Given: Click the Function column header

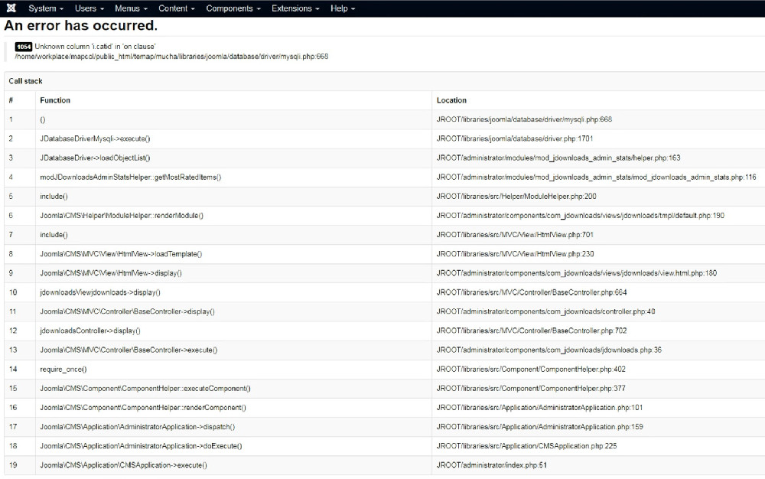Looking at the screenshot, I should coord(55,100).
